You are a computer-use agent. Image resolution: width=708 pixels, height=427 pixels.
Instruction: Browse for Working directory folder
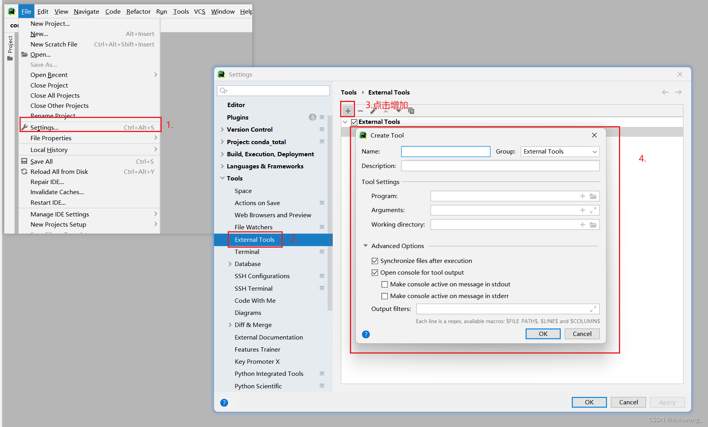(593, 225)
